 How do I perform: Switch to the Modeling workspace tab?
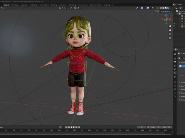point(15,5)
